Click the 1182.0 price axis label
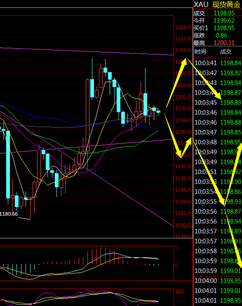The height and width of the screenshot is (306, 242). (183, 213)
